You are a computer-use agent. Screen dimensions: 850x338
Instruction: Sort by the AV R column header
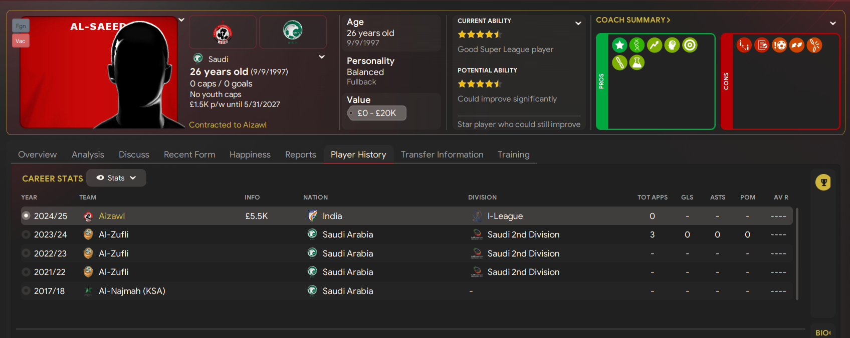781,197
